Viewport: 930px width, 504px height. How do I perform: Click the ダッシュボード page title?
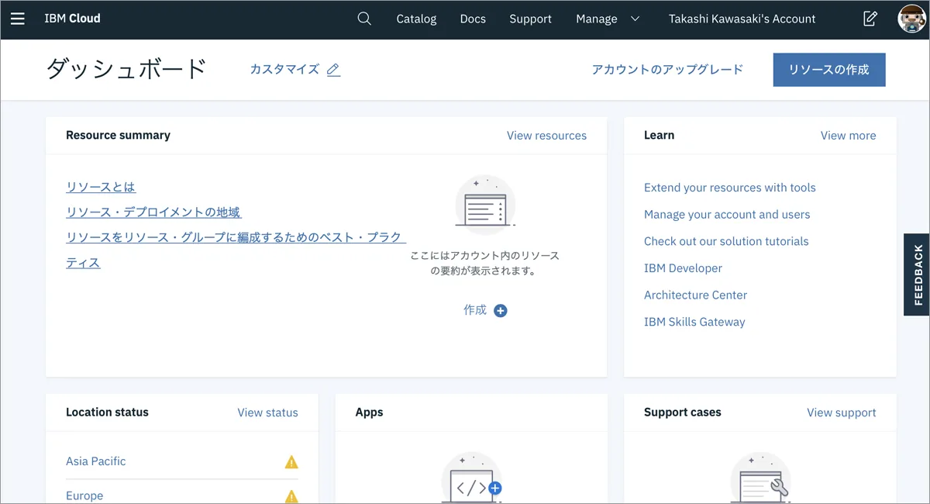[x=126, y=70]
